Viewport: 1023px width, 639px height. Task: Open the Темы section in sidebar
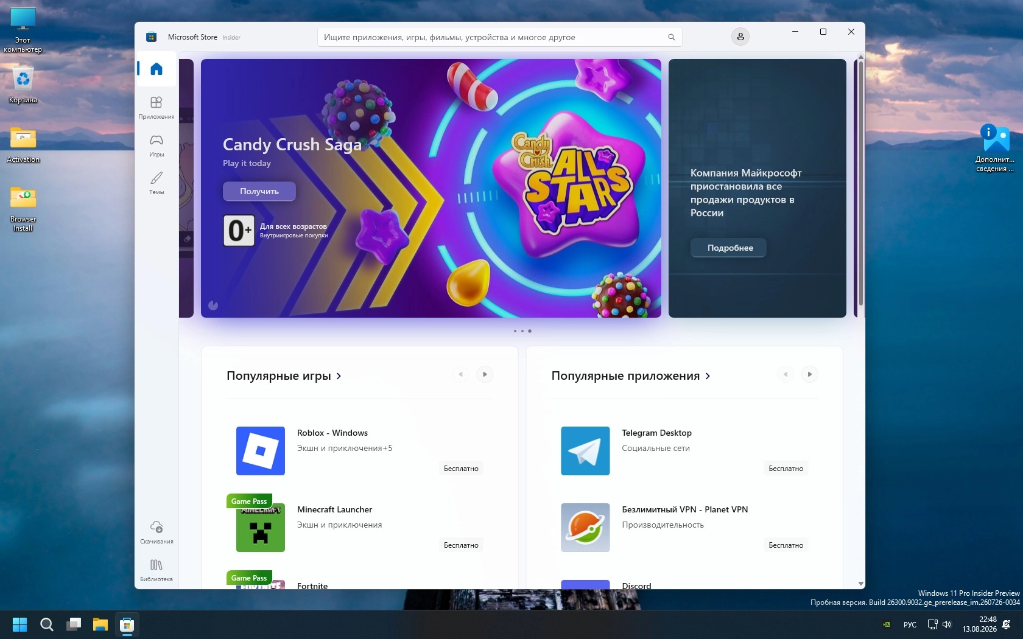156,183
